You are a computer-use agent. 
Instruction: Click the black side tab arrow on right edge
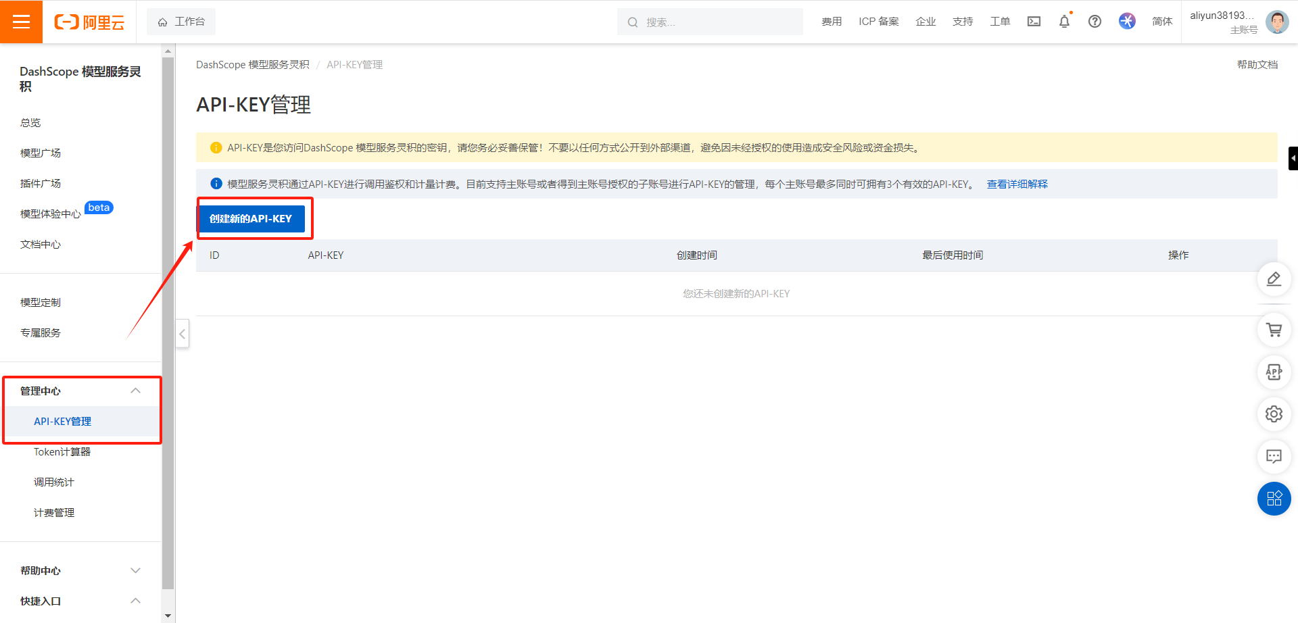(1293, 158)
